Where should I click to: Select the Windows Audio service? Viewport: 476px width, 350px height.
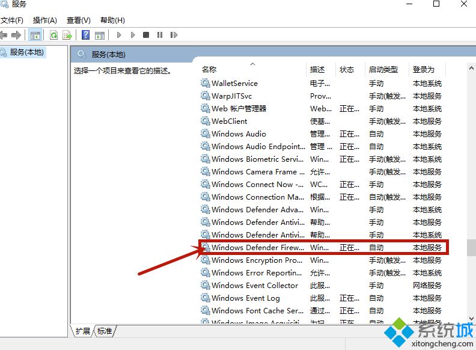[239, 134]
